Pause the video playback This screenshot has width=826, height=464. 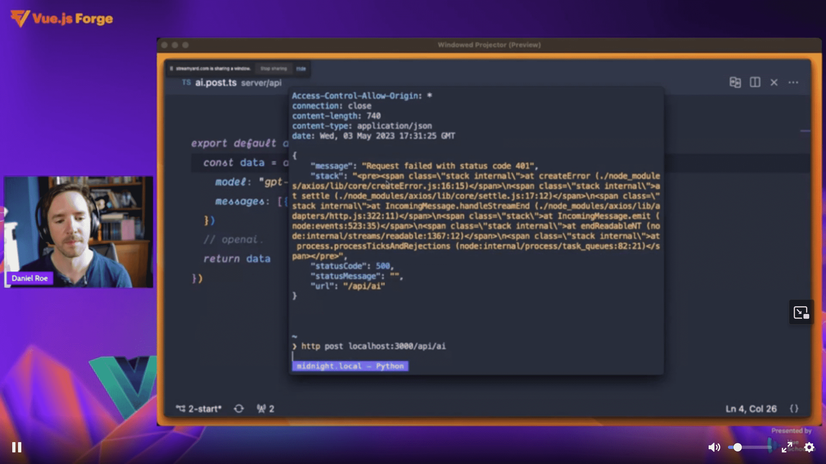click(17, 447)
